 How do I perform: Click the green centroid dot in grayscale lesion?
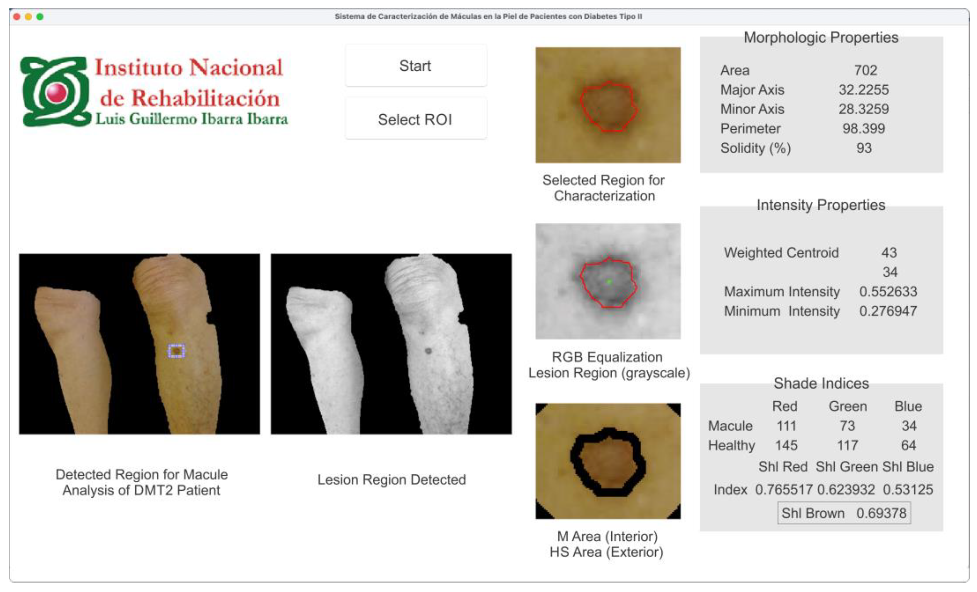click(x=610, y=282)
